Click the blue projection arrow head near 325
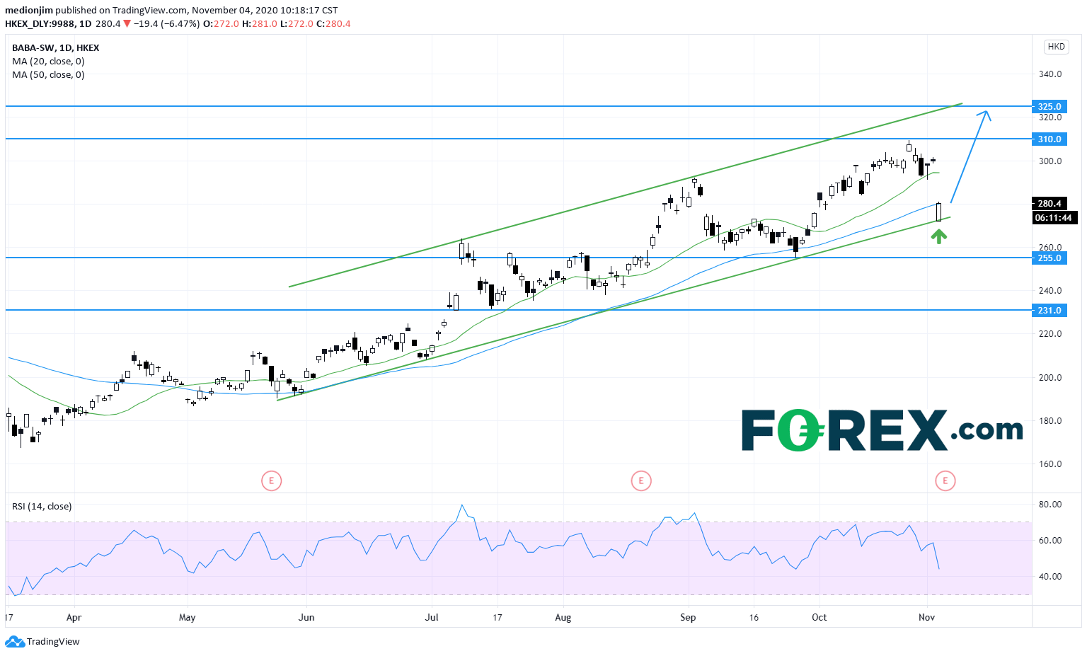This screenshot has height=656, width=1087. coord(984,115)
